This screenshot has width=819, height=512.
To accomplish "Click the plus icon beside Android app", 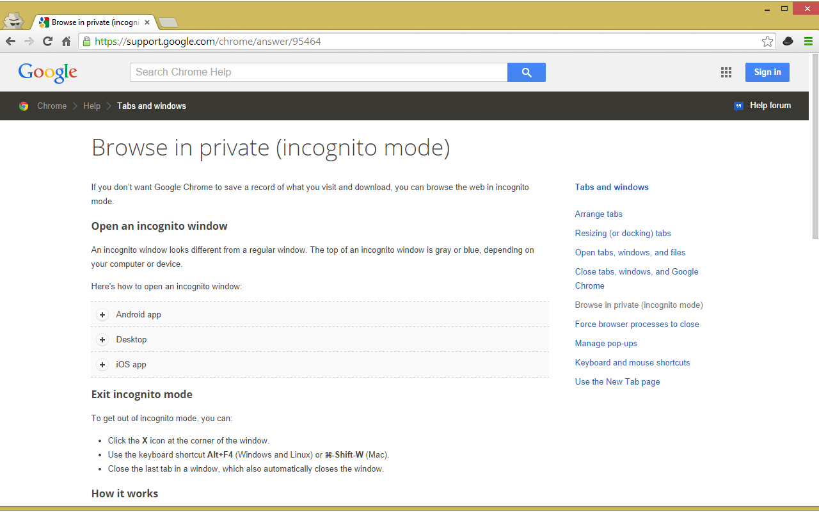I will (102, 315).
